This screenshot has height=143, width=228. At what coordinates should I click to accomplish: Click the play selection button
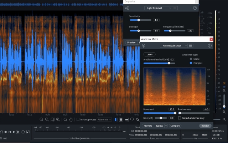(19, 132)
